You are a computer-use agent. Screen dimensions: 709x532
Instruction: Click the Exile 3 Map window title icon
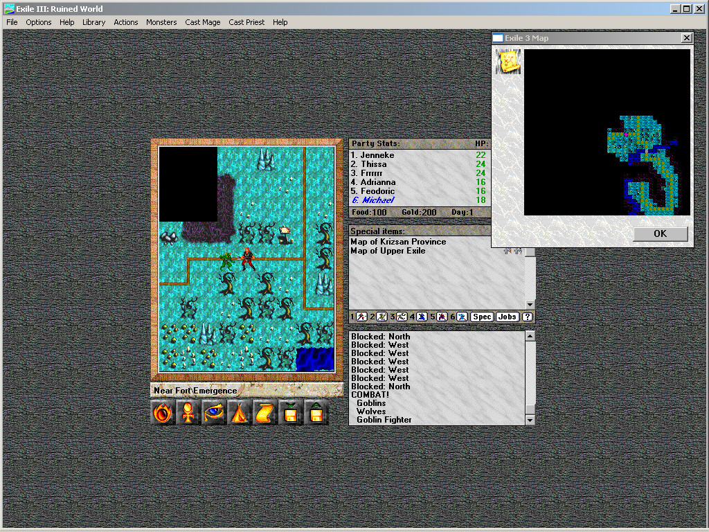[498, 38]
